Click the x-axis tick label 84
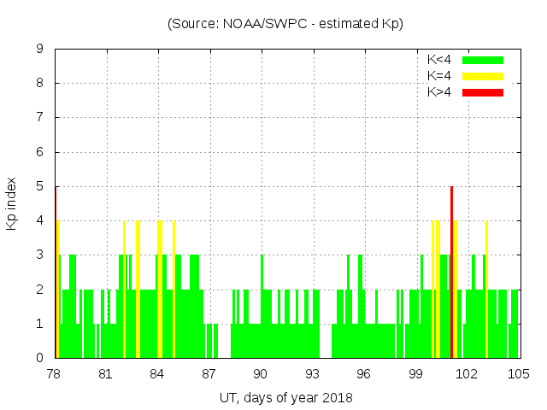The image size is (547, 410). point(157,374)
